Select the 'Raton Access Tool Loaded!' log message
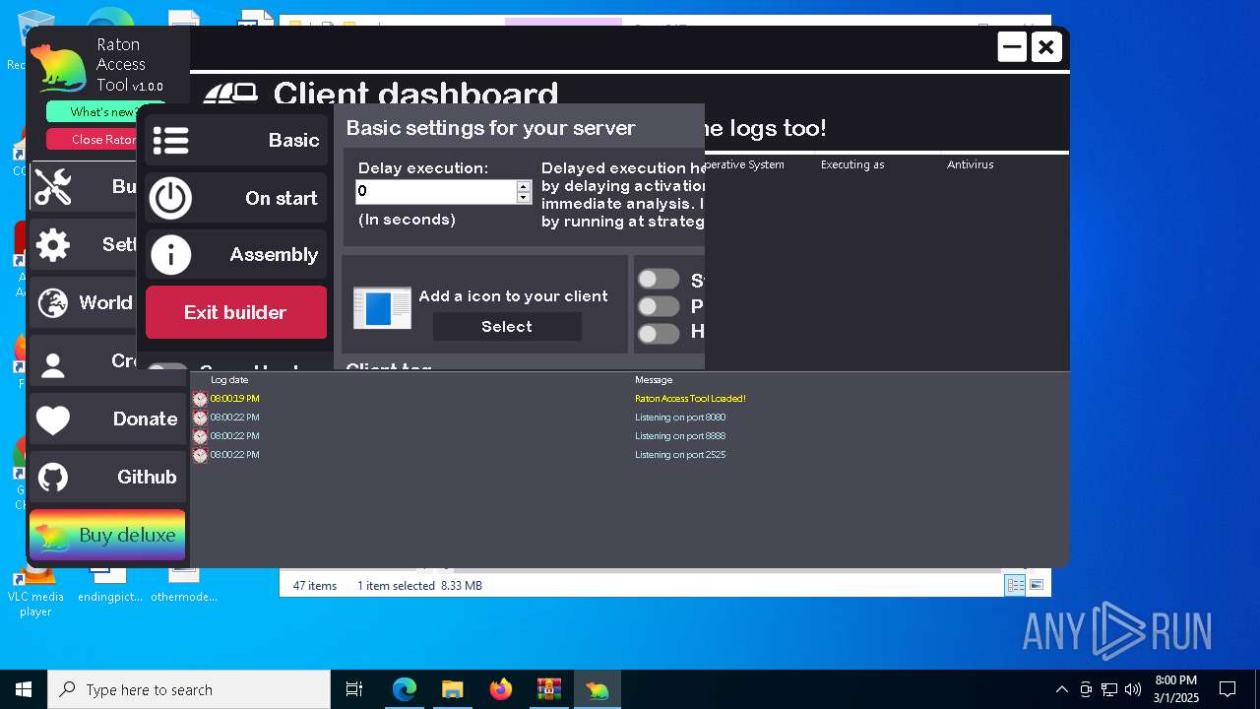 click(x=690, y=399)
